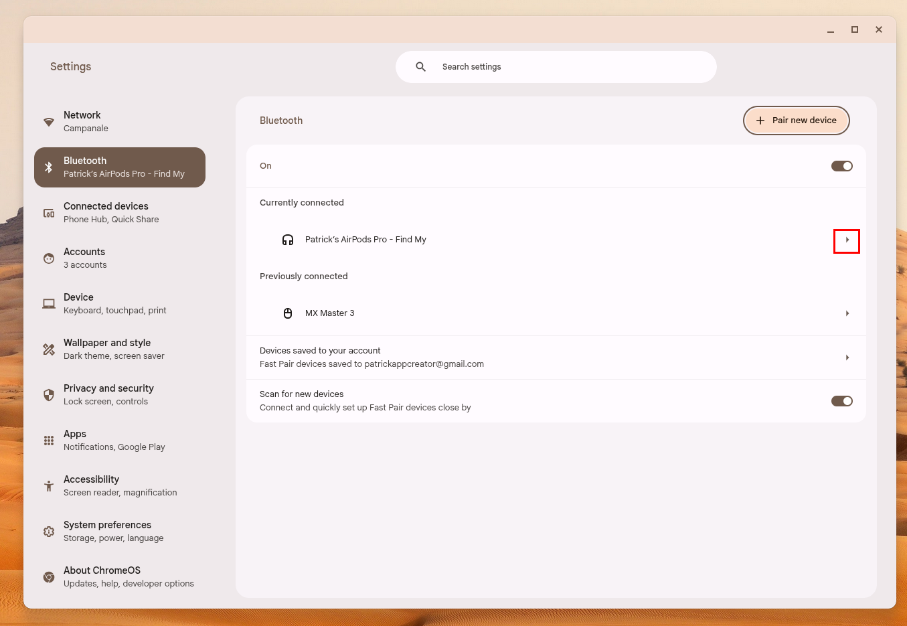Maximize the Settings window

pyautogui.click(x=855, y=29)
